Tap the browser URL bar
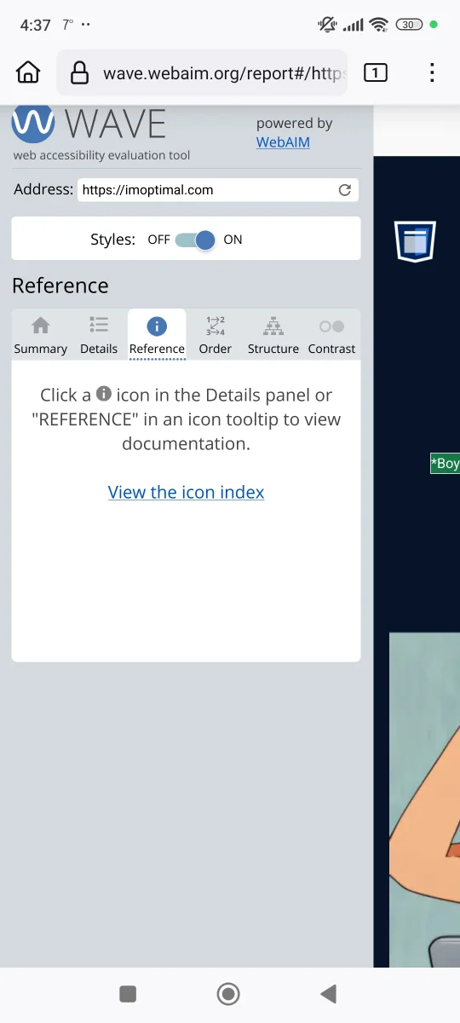Viewport: 460px width, 1023px height. 202,72
